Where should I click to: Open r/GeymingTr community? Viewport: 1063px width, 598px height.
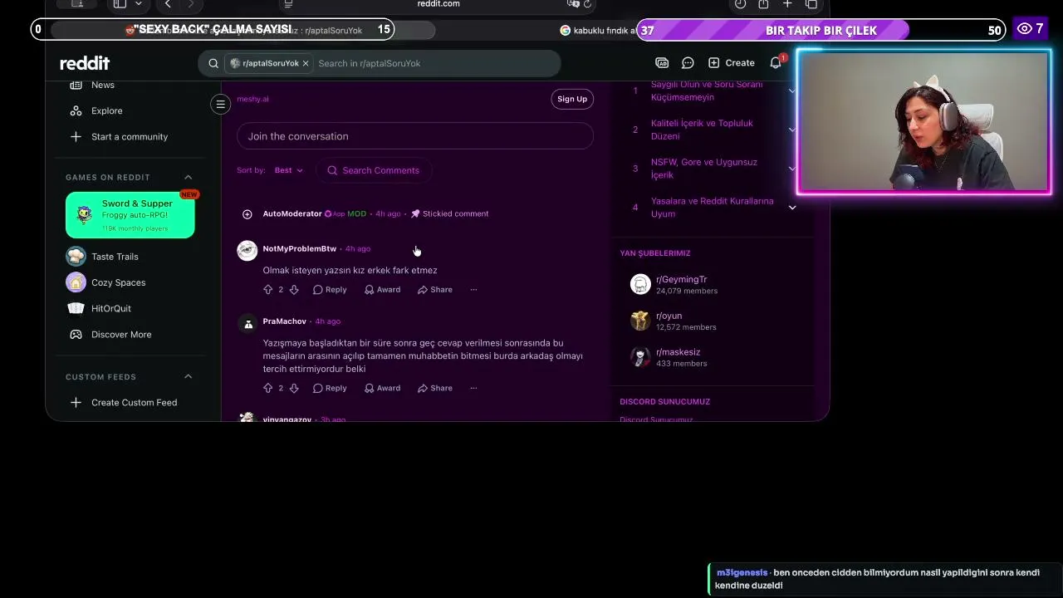pyautogui.click(x=682, y=280)
